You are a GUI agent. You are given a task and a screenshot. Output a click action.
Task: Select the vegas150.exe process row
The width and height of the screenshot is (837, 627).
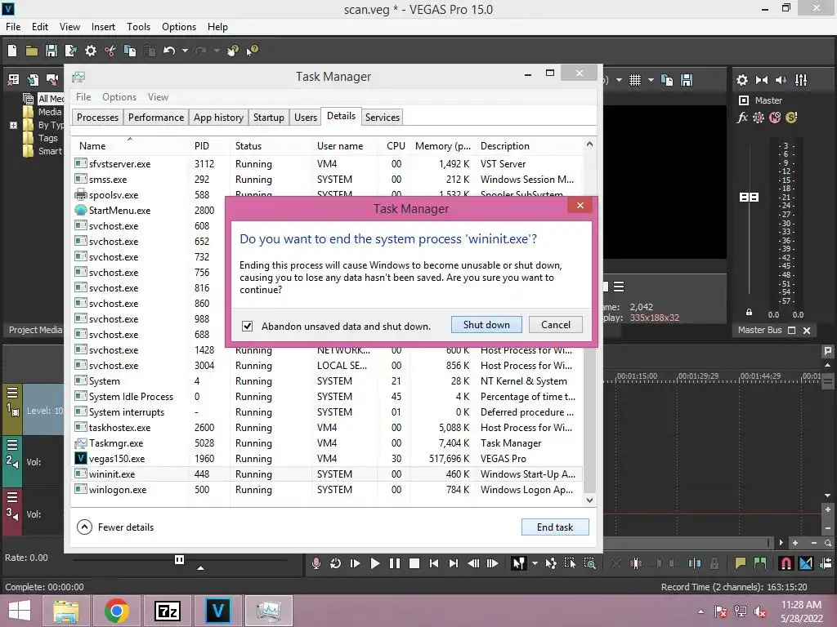point(327,459)
